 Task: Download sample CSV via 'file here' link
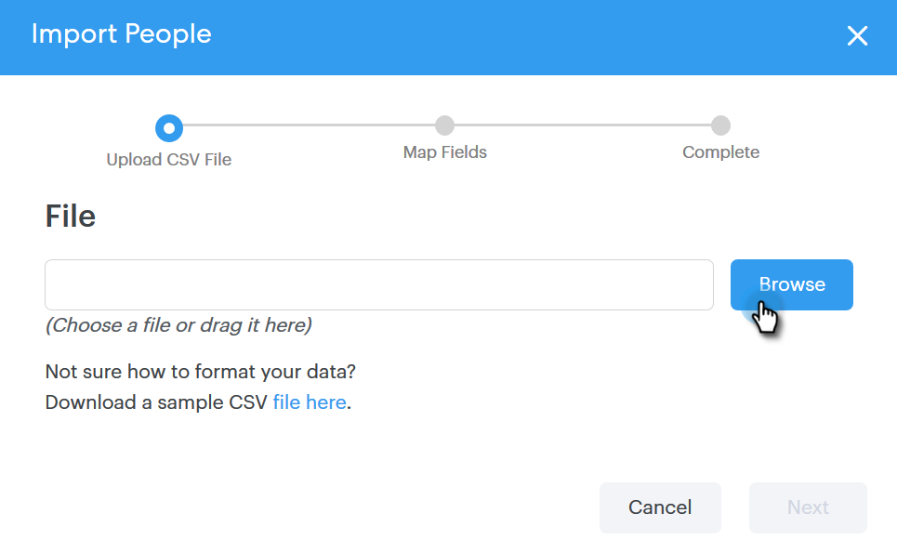click(310, 402)
